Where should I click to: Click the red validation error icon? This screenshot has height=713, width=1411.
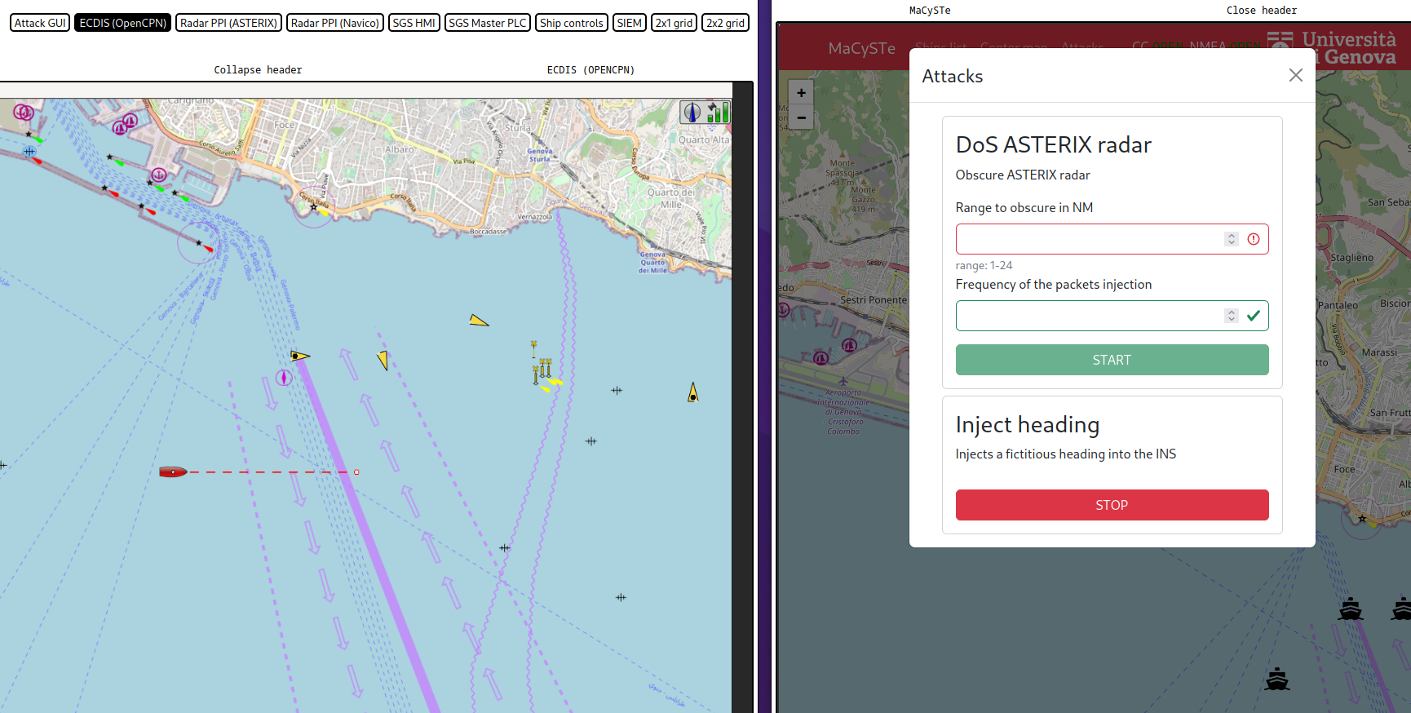[1254, 239]
